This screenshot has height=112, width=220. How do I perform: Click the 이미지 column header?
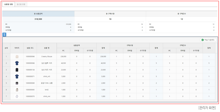coord(17,48)
